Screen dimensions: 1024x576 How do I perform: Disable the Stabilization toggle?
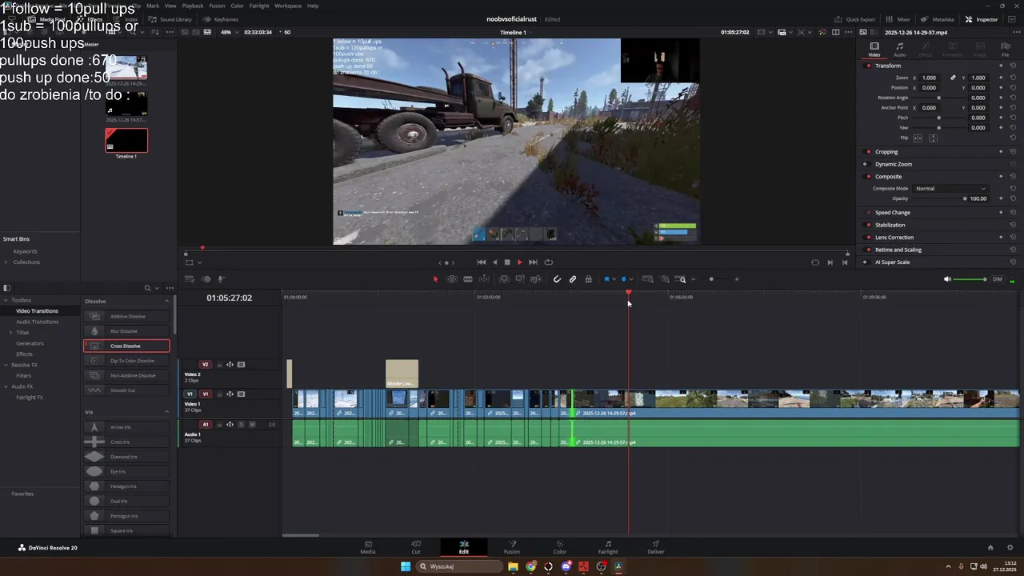(x=869, y=225)
